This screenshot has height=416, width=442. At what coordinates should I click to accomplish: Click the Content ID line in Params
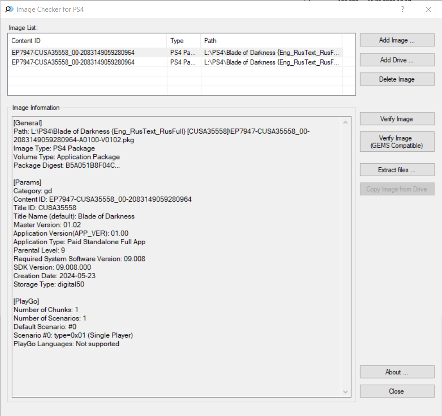[103, 199]
